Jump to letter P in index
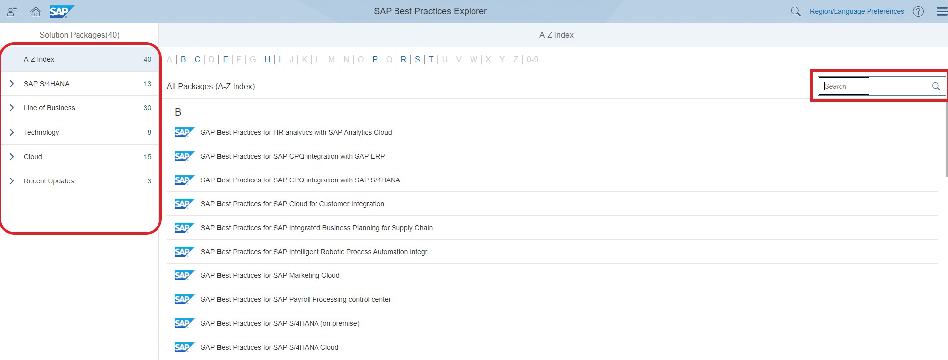Screen dimensions: 948x360 [375, 59]
